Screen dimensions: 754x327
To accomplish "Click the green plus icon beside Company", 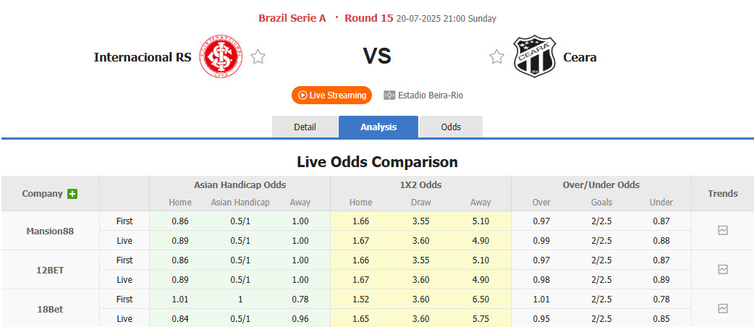I will coord(72,194).
